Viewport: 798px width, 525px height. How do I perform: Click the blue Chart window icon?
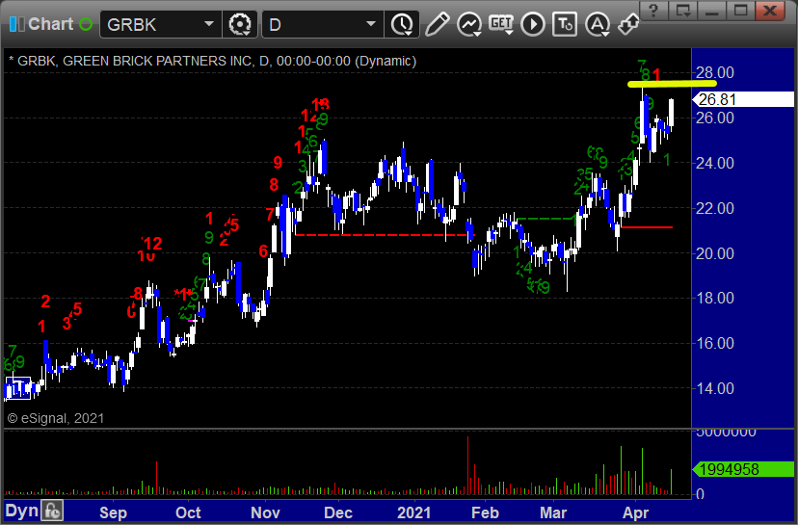[16, 24]
